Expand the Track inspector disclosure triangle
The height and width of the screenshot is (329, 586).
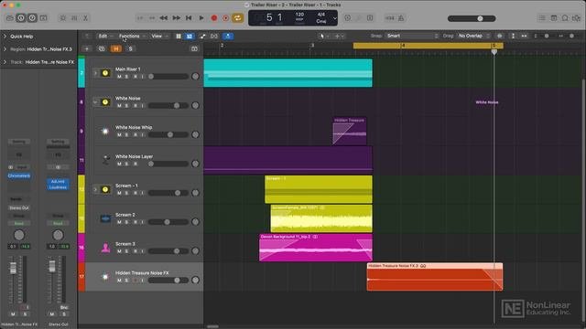tap(5, 62)
